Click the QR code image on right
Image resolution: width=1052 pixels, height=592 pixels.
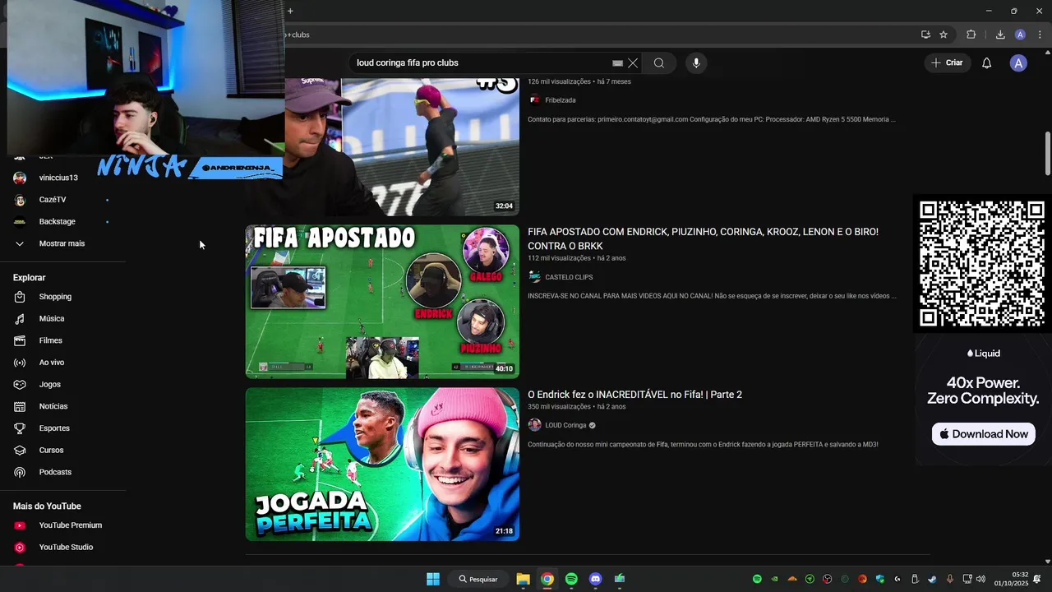coord(982,264)
